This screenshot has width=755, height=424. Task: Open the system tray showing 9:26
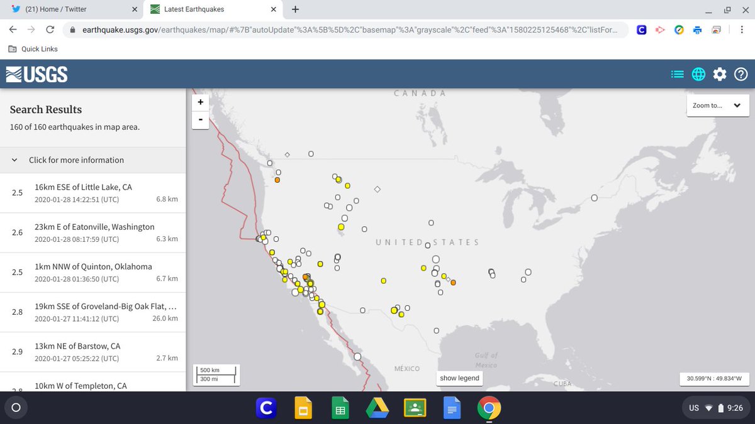pyautogui.click(x=715, y=408)
